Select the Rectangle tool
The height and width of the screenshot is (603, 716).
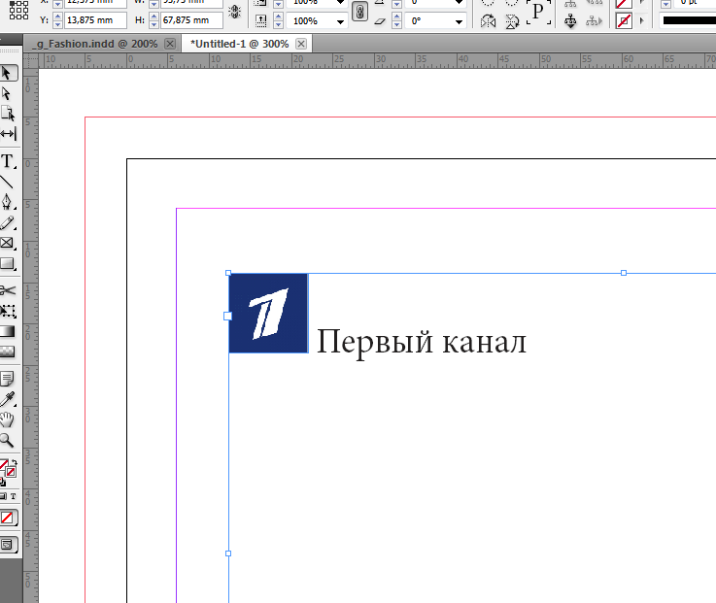(x=8, y=263)
